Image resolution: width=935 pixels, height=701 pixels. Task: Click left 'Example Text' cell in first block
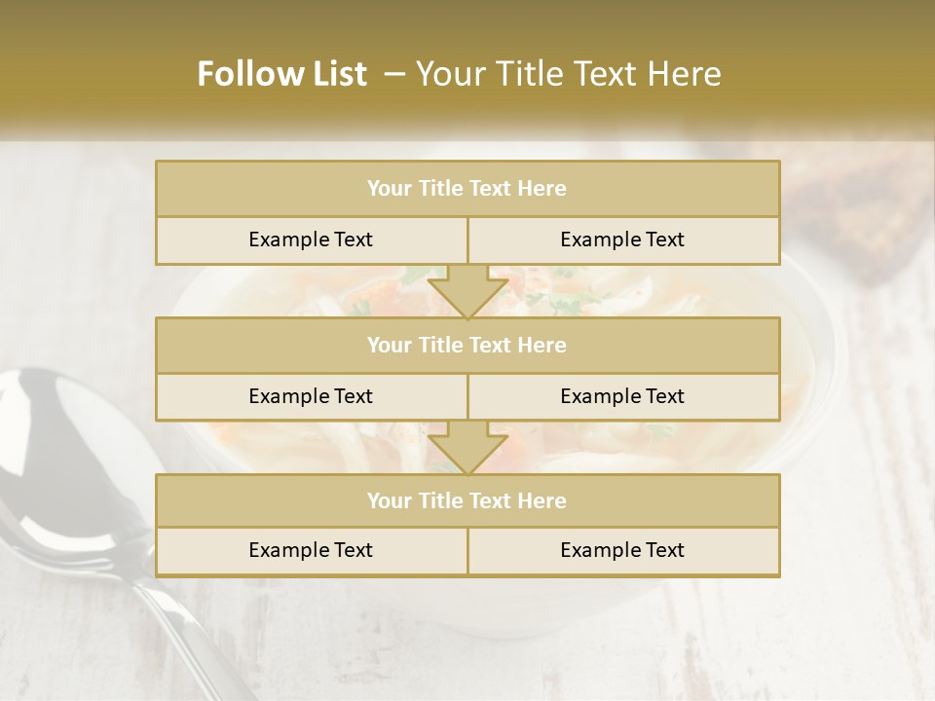pos(312,240)
